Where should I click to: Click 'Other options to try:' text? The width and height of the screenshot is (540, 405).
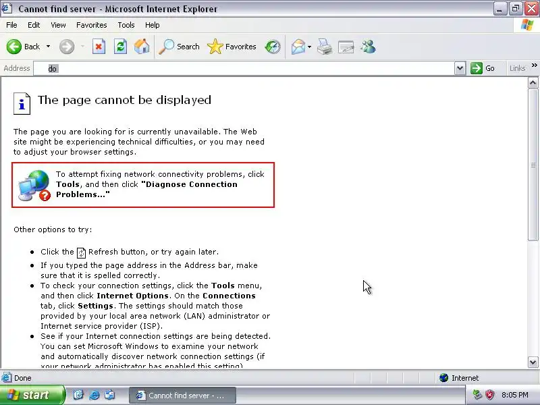point(53,230)
